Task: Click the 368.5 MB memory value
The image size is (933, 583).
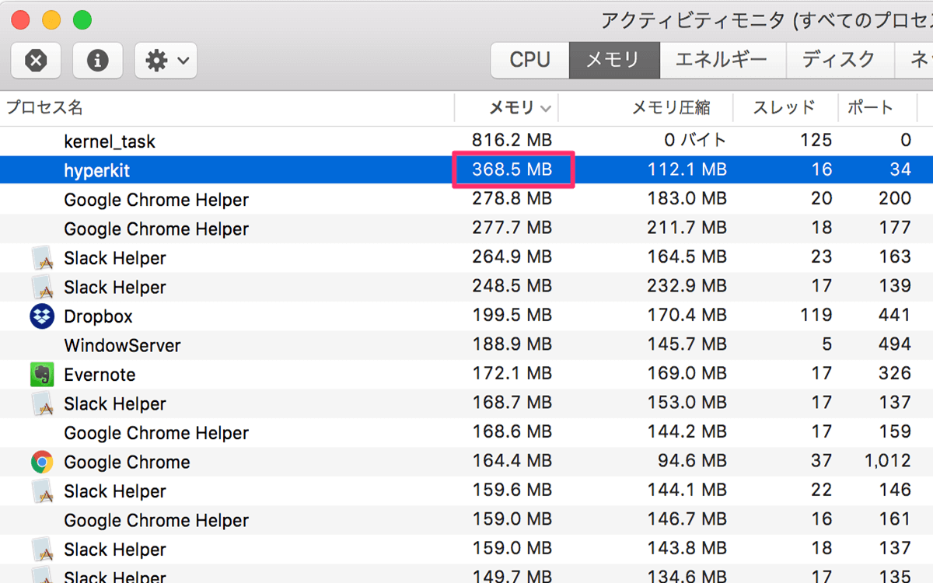Action: 512,169
